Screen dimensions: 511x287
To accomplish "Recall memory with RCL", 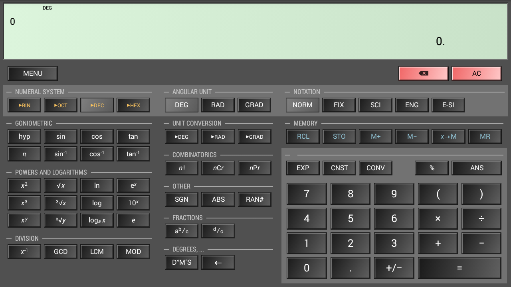I will (x=303, y=137).
